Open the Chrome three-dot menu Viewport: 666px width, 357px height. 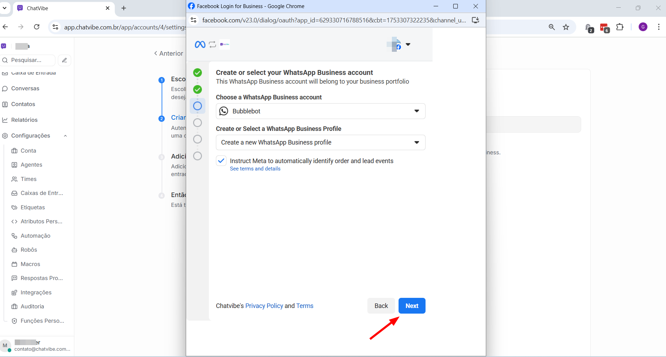(x=659, y=27)
